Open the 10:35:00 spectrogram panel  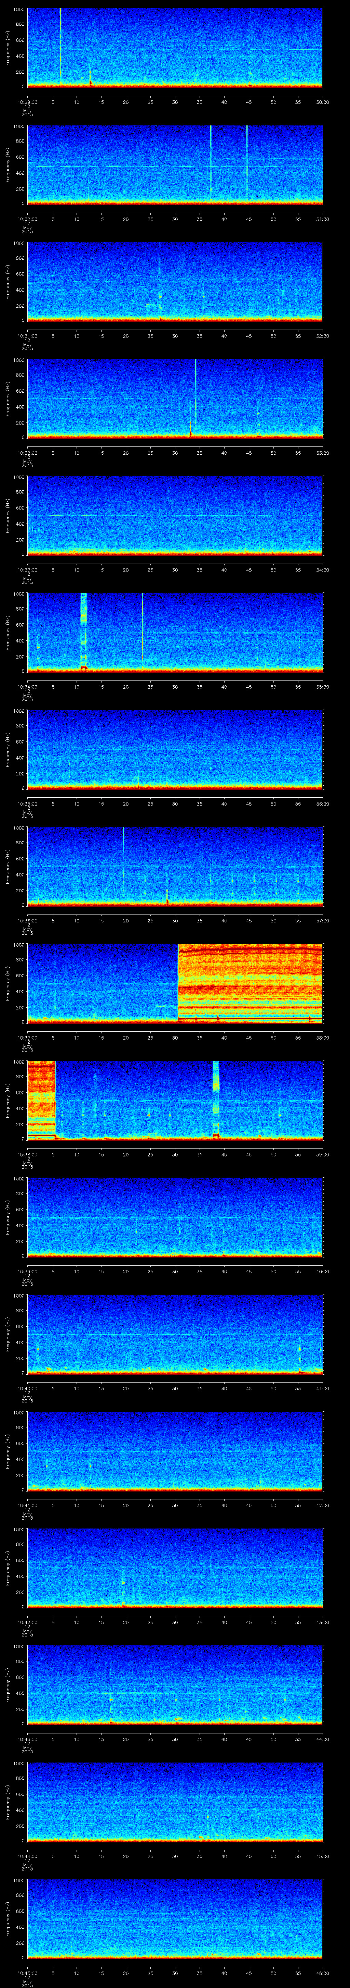pyautogui.click(x=175, y=748)
